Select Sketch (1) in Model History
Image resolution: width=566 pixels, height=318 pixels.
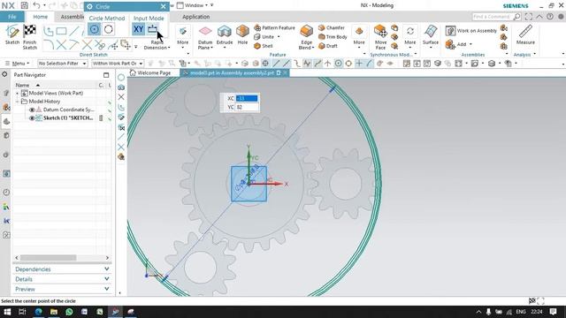[x=68, y=118]
